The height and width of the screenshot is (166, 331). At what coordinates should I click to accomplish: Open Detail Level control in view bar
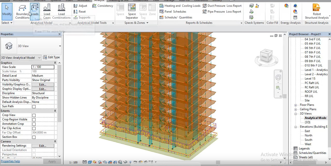84,162
